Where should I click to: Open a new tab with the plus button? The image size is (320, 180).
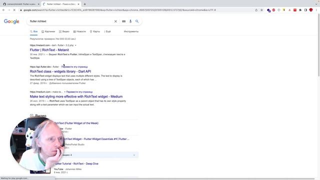click(x=84, y=4)
